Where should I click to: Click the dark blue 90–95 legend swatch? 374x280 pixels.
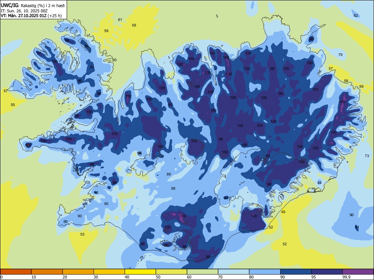[296, 272]
